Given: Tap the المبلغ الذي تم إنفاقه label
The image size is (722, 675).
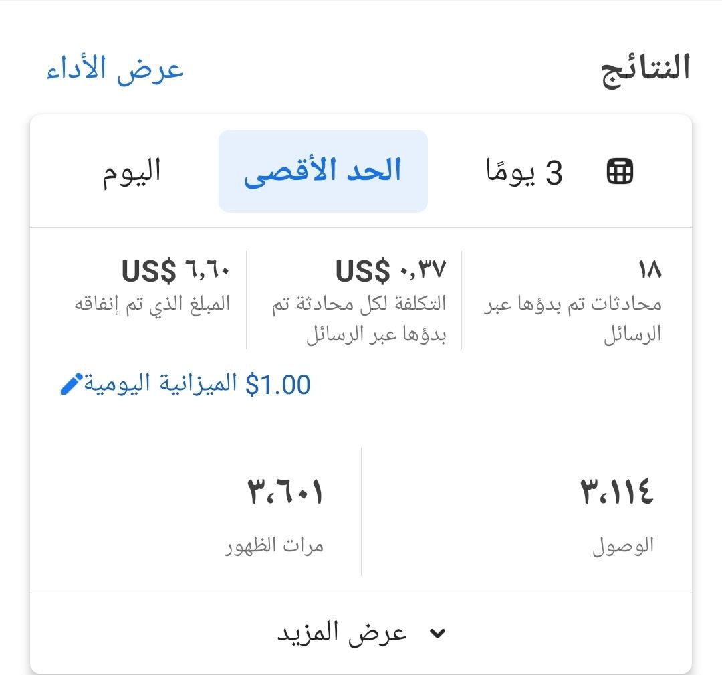Looking at the screenshot, I should (152, 304).
